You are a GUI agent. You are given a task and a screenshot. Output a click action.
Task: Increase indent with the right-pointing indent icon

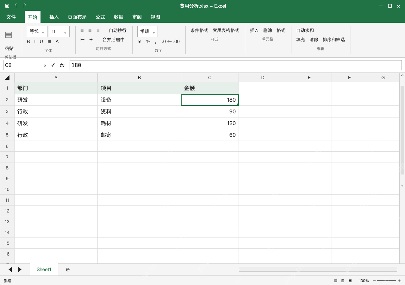[91, 40]
